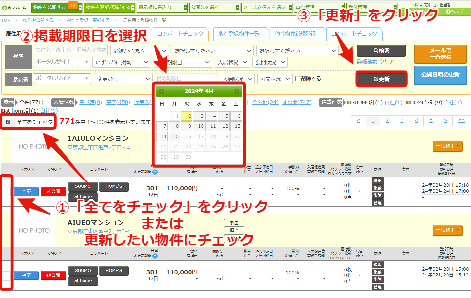Expand 沿線から選ぶ dropdown
Viewport: 471px width, 298px height.
pos(140,51)
